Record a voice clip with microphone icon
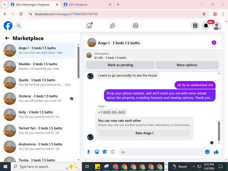The height and width of the screenshot is (171, 228). (x=88, y=152)
